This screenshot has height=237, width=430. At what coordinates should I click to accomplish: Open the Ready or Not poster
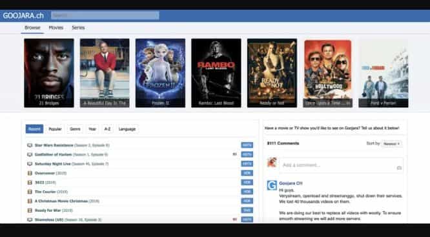[272, 73]
